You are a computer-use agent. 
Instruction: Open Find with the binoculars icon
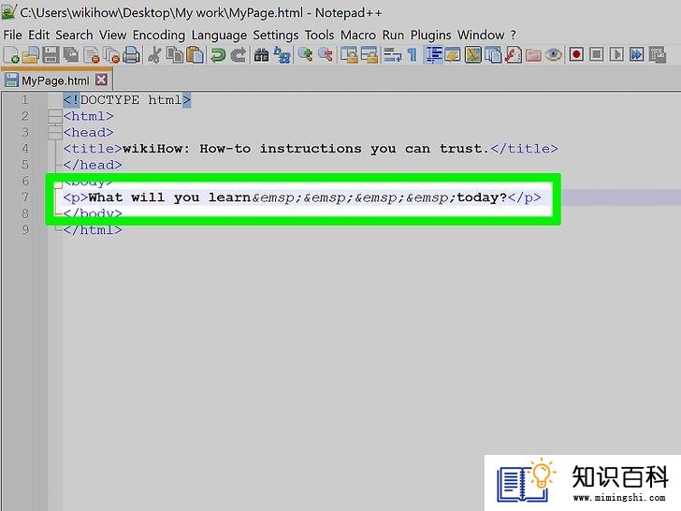(x=262, y=55)
